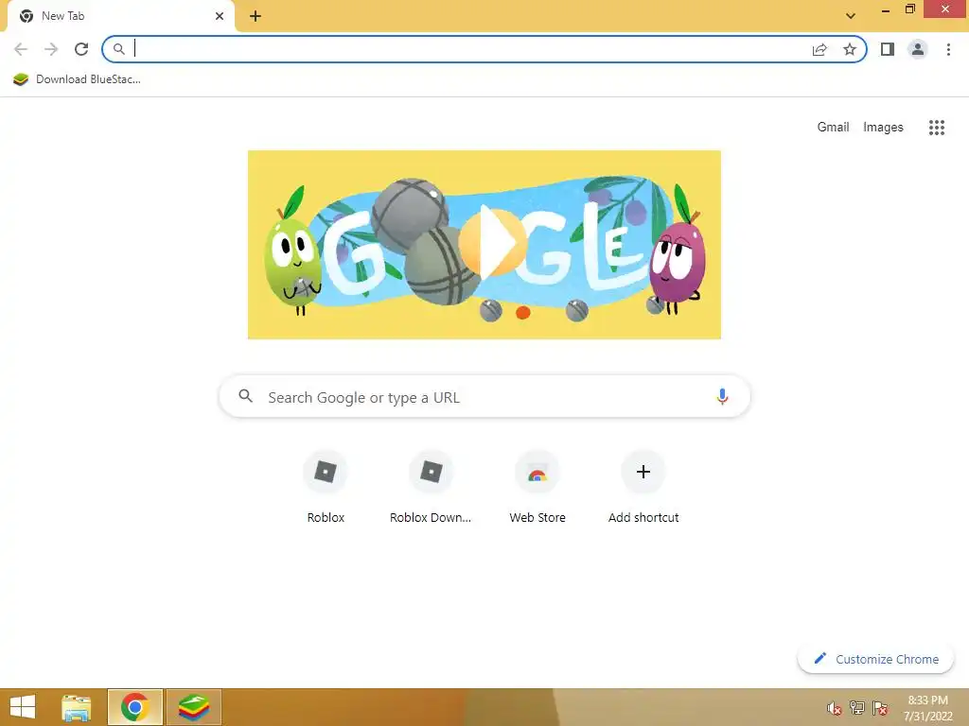Go back to the previous page
Viewport: 969px width, 726px height.
pyautogui.click(x=21, y=49)
